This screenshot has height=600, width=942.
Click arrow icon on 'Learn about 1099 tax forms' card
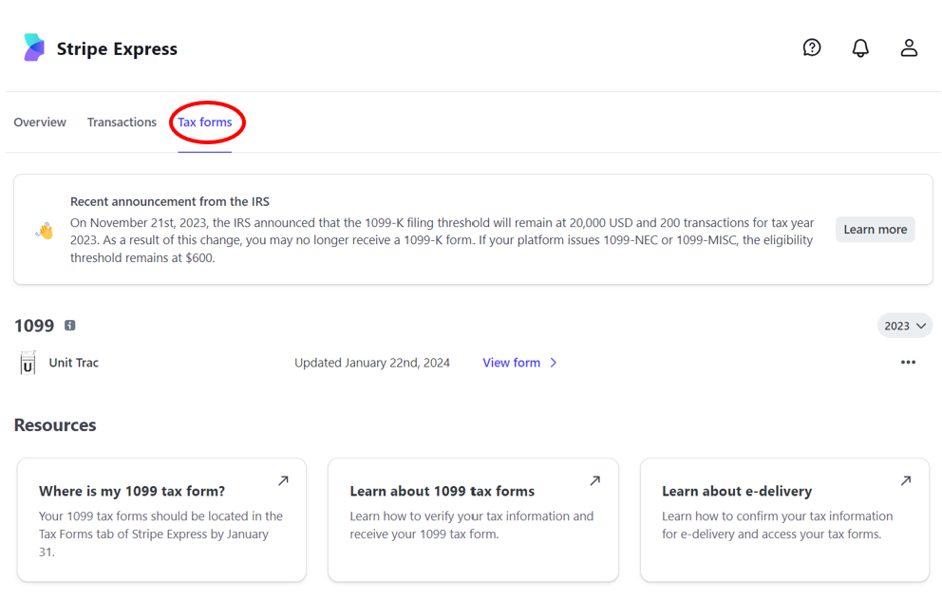[x=594, y=481]
